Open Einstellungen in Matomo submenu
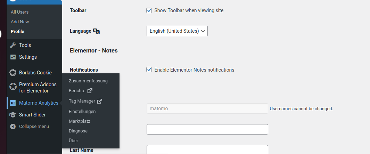Screen dimensions: 370x154 pyautogui.click(x=82, y=112)
